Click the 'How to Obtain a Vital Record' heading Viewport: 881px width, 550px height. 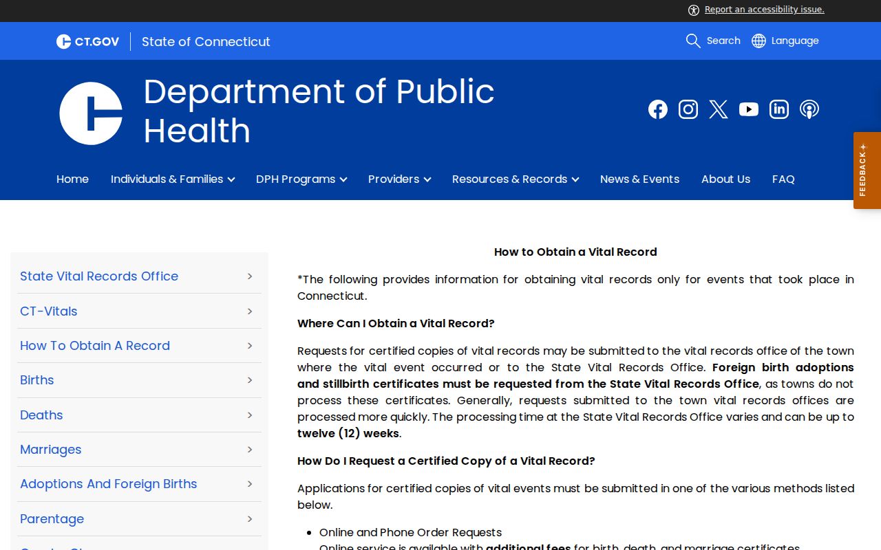(x=575, y=252)
